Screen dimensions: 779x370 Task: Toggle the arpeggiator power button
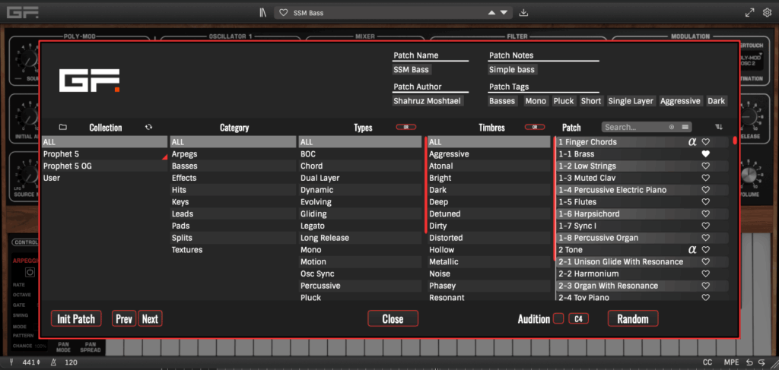(x=30, y=272)
